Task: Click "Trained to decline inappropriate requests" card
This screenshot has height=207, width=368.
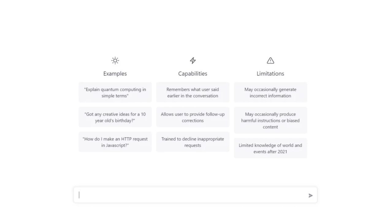Action: pos(193,142)
